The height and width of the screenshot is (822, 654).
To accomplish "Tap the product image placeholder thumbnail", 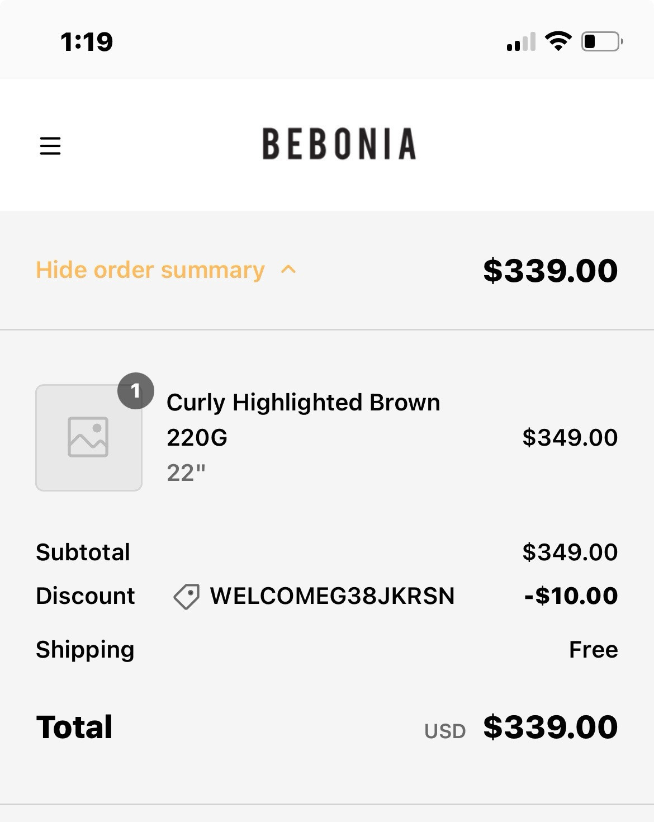I will pos(89,438).
